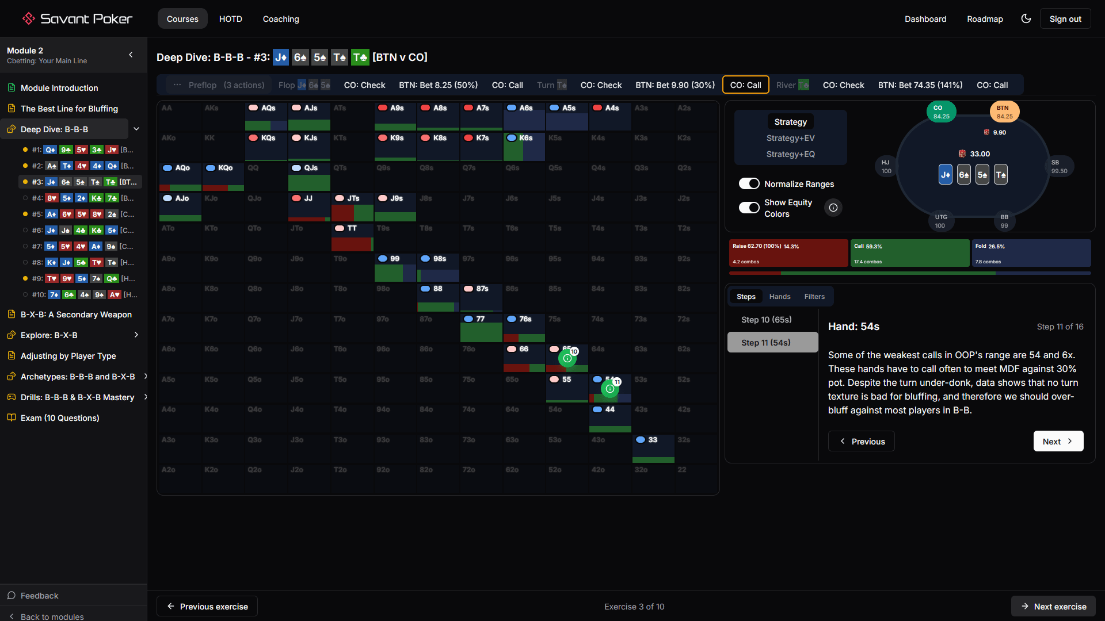The width and height of the screenshot is (1105, 621).
Task: Click the Next step button
Action: point(1058,441)
